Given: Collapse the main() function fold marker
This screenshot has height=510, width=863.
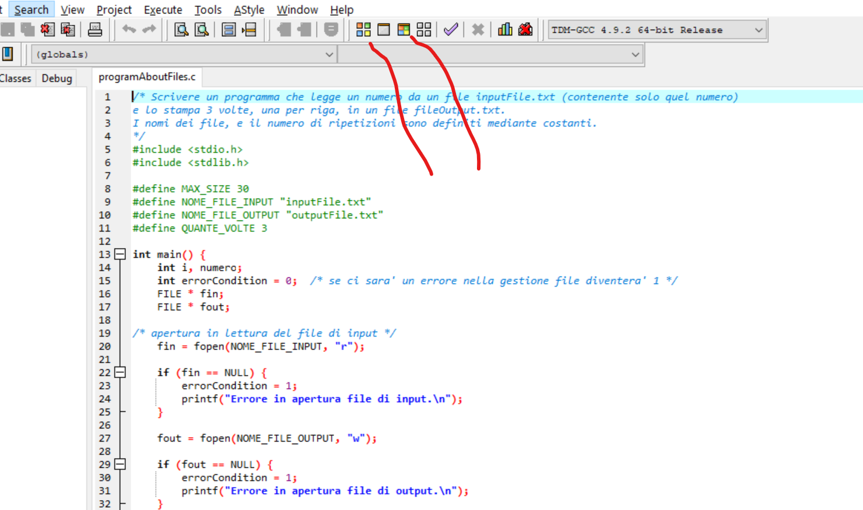Looking at the screenshot, I should click(120, 254).
